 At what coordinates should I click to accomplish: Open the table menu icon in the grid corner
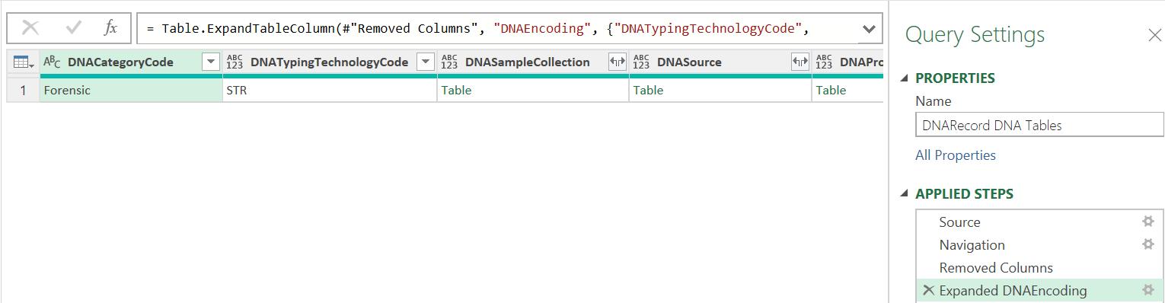[24, 62]
